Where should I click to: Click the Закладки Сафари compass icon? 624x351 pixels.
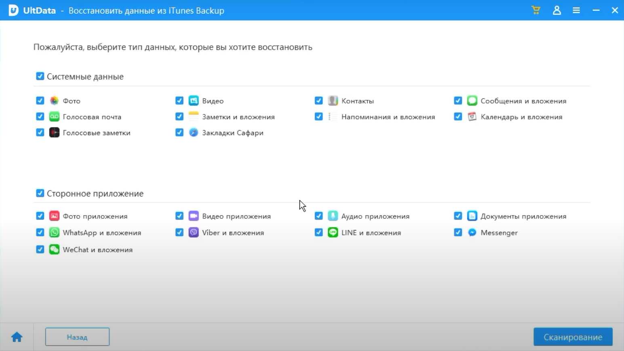pyautogui.click(x=194, y=132)
